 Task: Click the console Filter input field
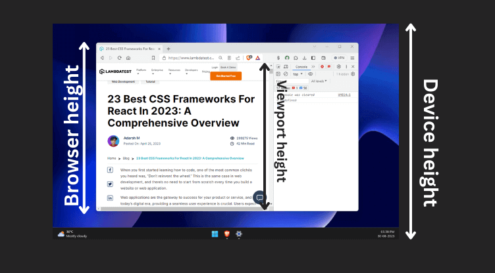292,81
